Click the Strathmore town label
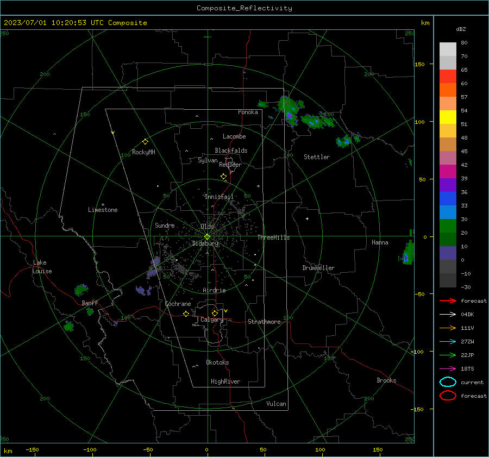Screen dimensions: 489x457 pos(264,322)
